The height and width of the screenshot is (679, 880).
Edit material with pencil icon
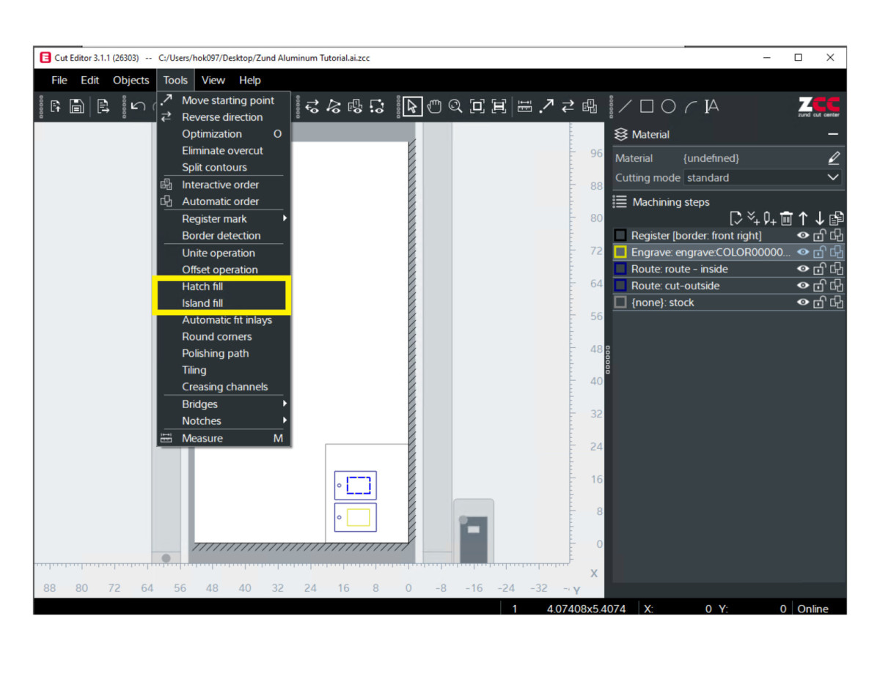(x=833, y=158)
